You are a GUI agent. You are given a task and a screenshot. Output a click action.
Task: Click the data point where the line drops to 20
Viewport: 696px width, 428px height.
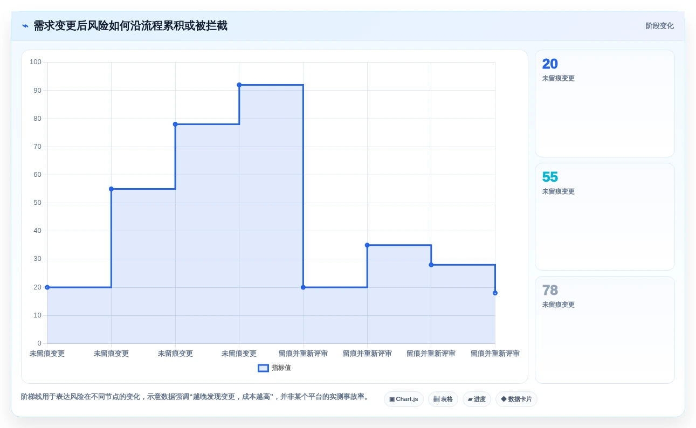tap(303, 287)
